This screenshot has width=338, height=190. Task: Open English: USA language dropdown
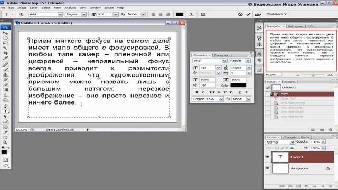(221, 99)
